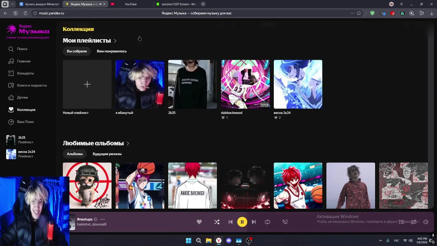Open the play queue list icon
This screenshot has height=246, width=437.
click(x=401, y=222)
